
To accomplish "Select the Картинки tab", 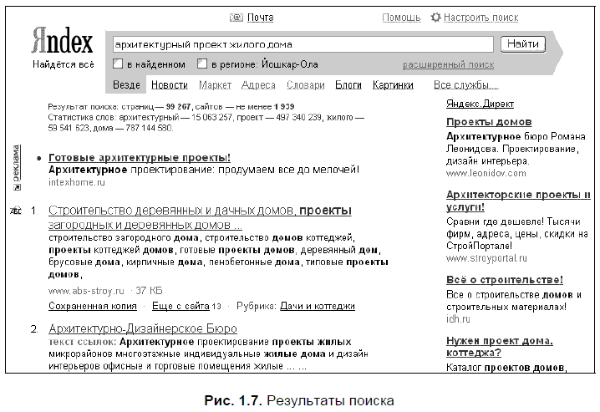I will pyautogui.click(x=393, y=85).
